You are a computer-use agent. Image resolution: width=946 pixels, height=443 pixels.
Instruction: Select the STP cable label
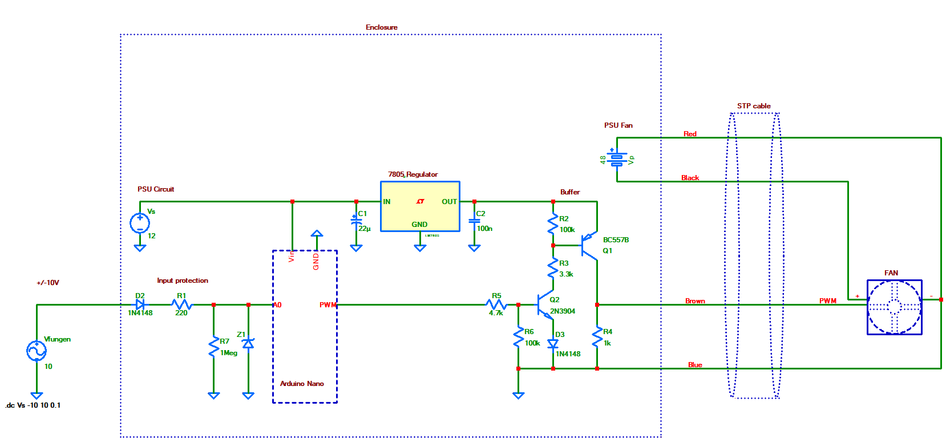tap(754, 106)
